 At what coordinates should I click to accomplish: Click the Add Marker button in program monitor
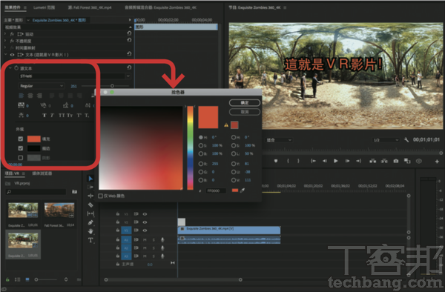276,161
